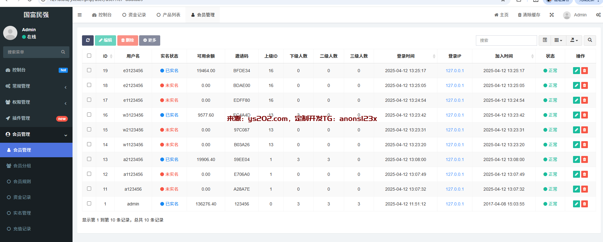The height and width of the screenshot is (242, 603).
Task: Open 实名管理 in the sidebar
Action: click(22, 213)
